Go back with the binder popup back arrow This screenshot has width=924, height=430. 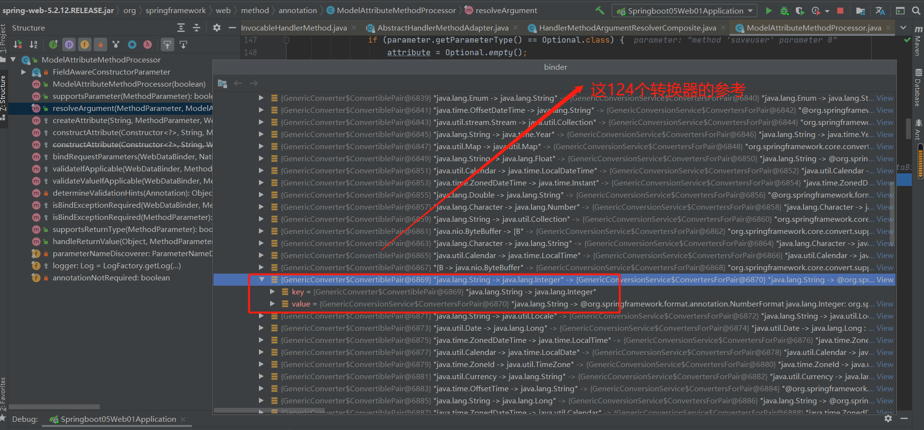[238, 83]
